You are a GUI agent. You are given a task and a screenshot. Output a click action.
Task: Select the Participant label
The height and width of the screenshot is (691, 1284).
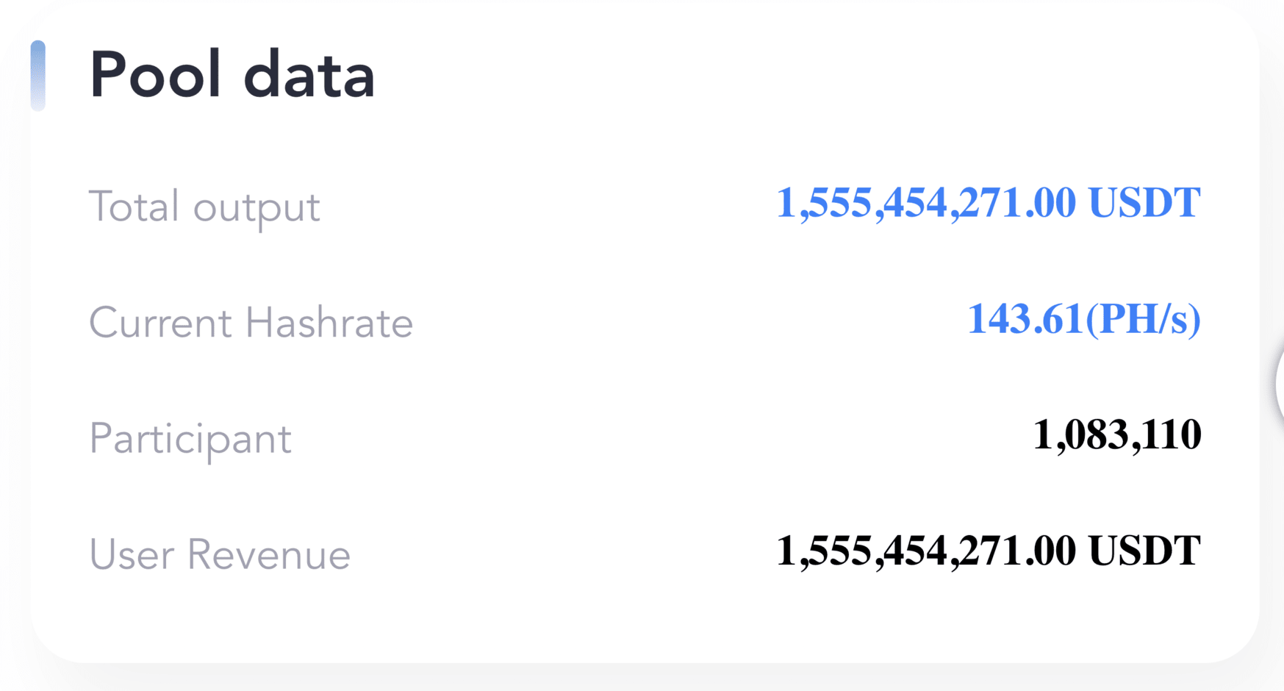[190, 439]
